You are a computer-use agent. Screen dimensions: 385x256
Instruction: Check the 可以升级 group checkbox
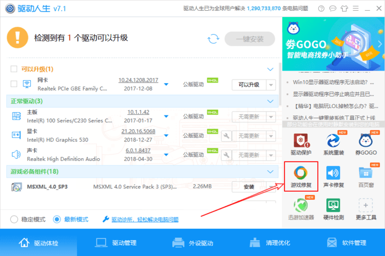pos(14,69)
